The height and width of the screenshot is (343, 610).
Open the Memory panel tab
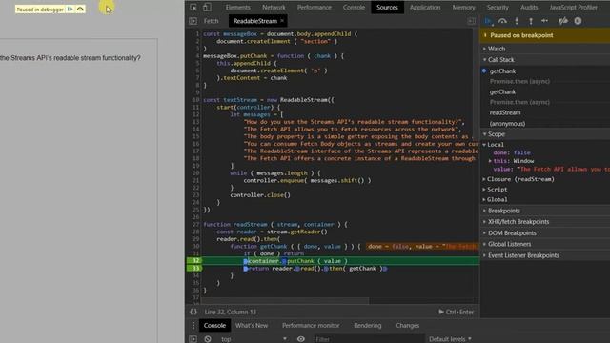point(463,8)
